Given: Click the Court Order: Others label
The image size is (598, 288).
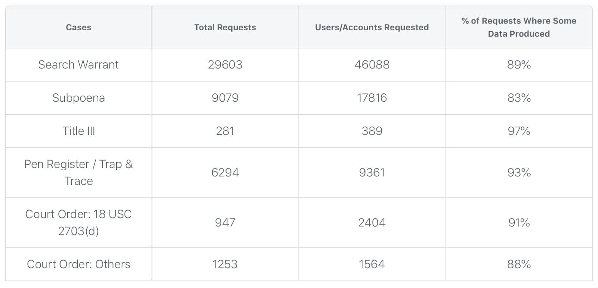Looking at the screenshot, I should tap(78, 264).
